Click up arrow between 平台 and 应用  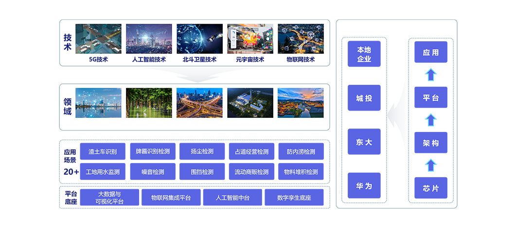(x=430, y=75)
